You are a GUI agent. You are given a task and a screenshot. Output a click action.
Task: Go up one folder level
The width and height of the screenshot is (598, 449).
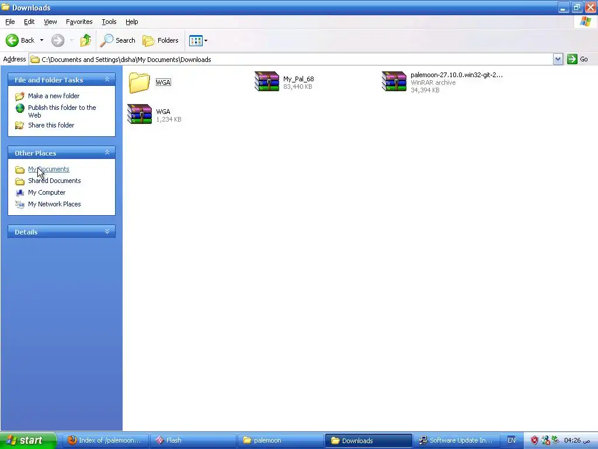click(x=86, y=40)
